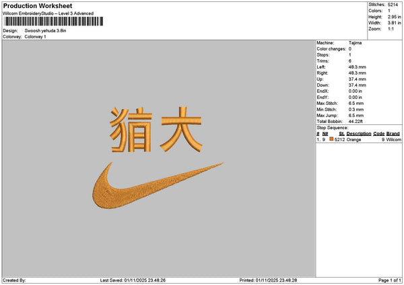
Task: Click the Stitches value 5214
Action: point(393,5)
